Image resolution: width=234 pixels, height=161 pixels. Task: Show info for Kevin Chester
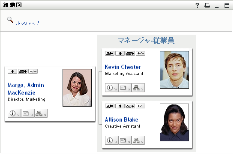[111, 87]
